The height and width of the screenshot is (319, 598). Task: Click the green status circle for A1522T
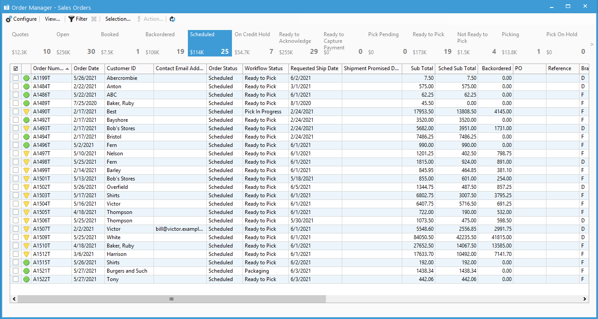(x=26, y=279)
